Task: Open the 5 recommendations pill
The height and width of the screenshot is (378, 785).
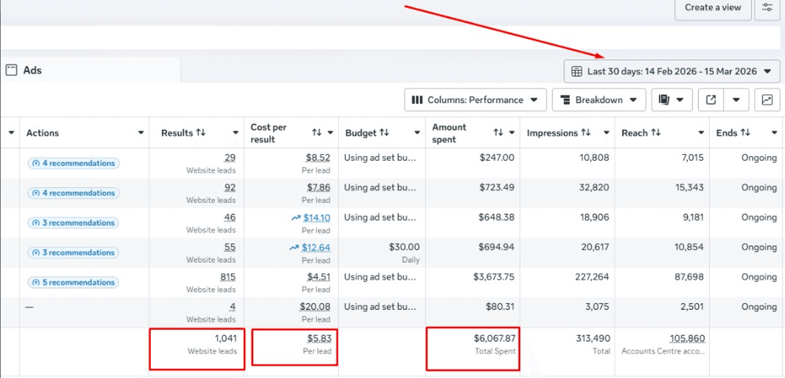Action: 74,283
